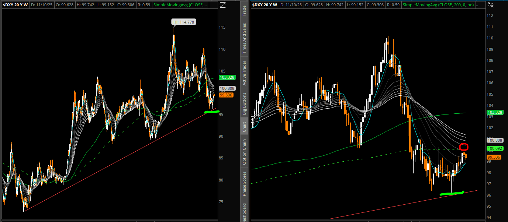Select the Big Buttons sidebar tab
The height and width of the screenshot is (222, 508).
point(244,103)
